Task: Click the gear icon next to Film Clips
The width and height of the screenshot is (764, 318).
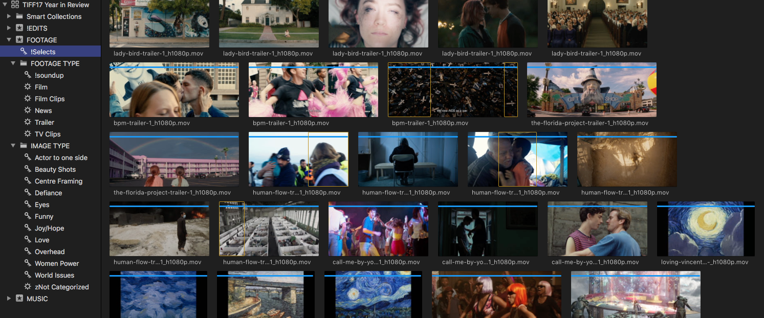Action: tap(28, 99)
